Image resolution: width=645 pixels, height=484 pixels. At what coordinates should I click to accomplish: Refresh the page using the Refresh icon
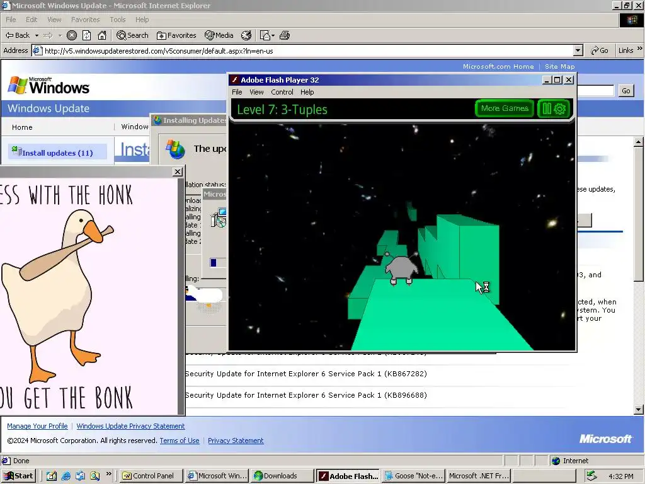point(87,35)
